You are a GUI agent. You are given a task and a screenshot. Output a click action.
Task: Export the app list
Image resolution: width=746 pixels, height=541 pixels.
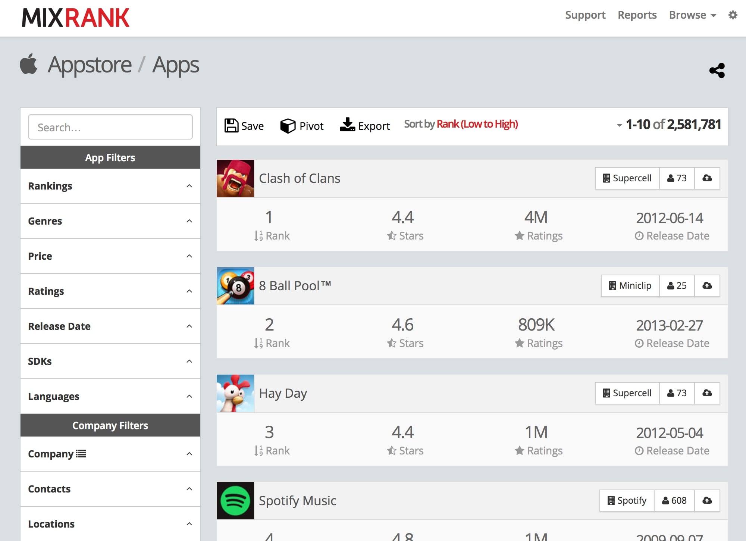365,125
